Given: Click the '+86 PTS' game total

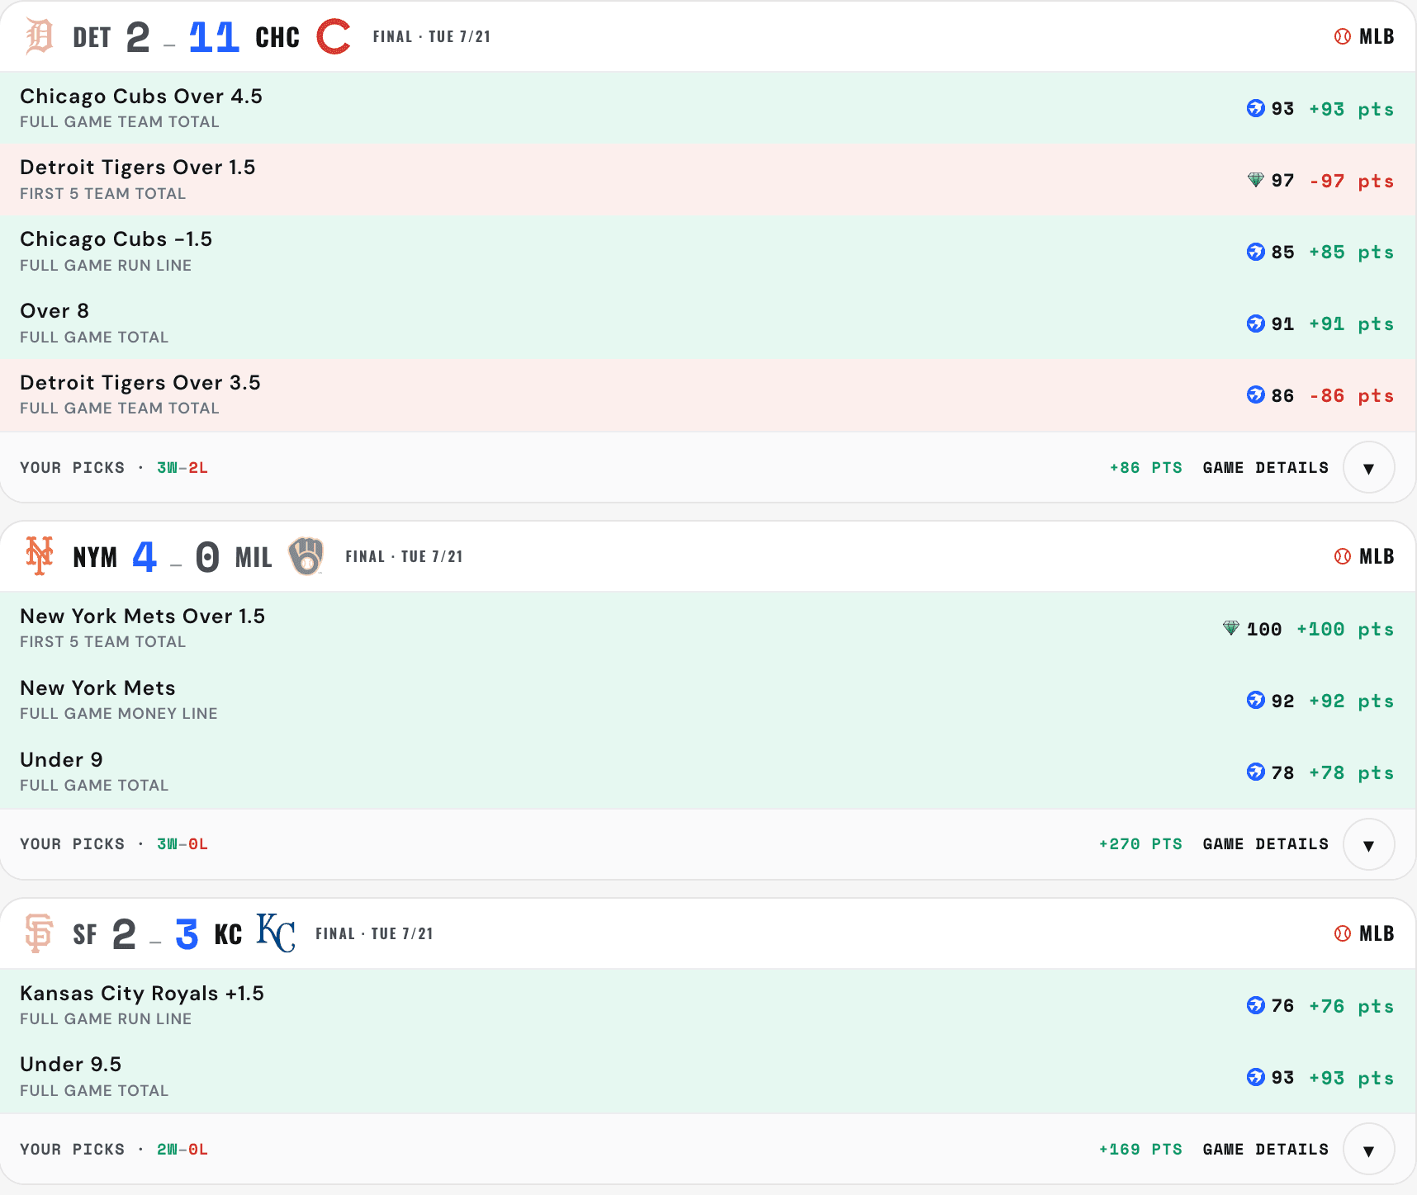Looking at the screenshot, I should (1146, 468).
